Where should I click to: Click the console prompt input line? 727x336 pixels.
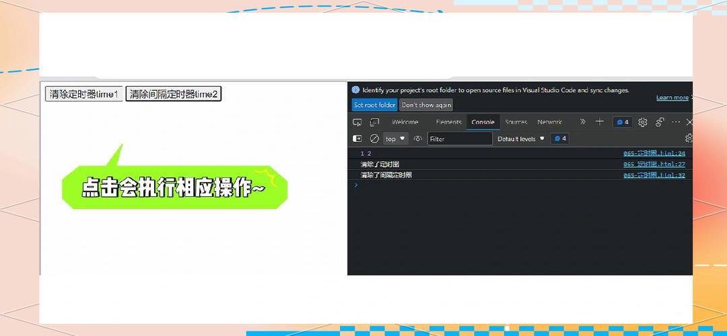520,185
